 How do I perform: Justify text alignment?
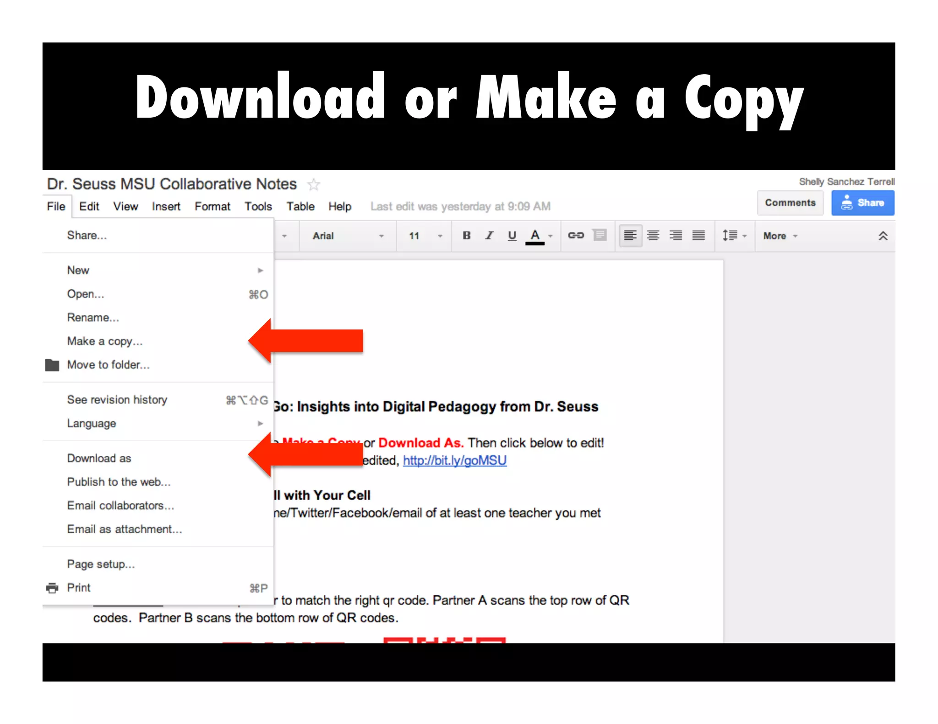tap(698, 236)
